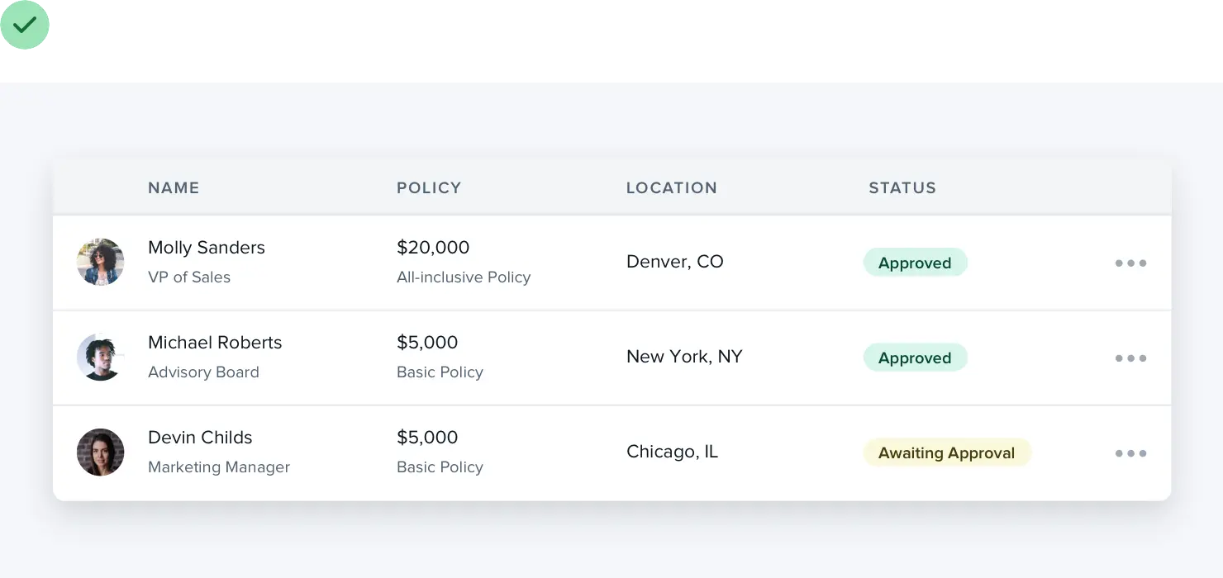Open Devin Childs' ellipsis menu

(x=1130, y=453)
